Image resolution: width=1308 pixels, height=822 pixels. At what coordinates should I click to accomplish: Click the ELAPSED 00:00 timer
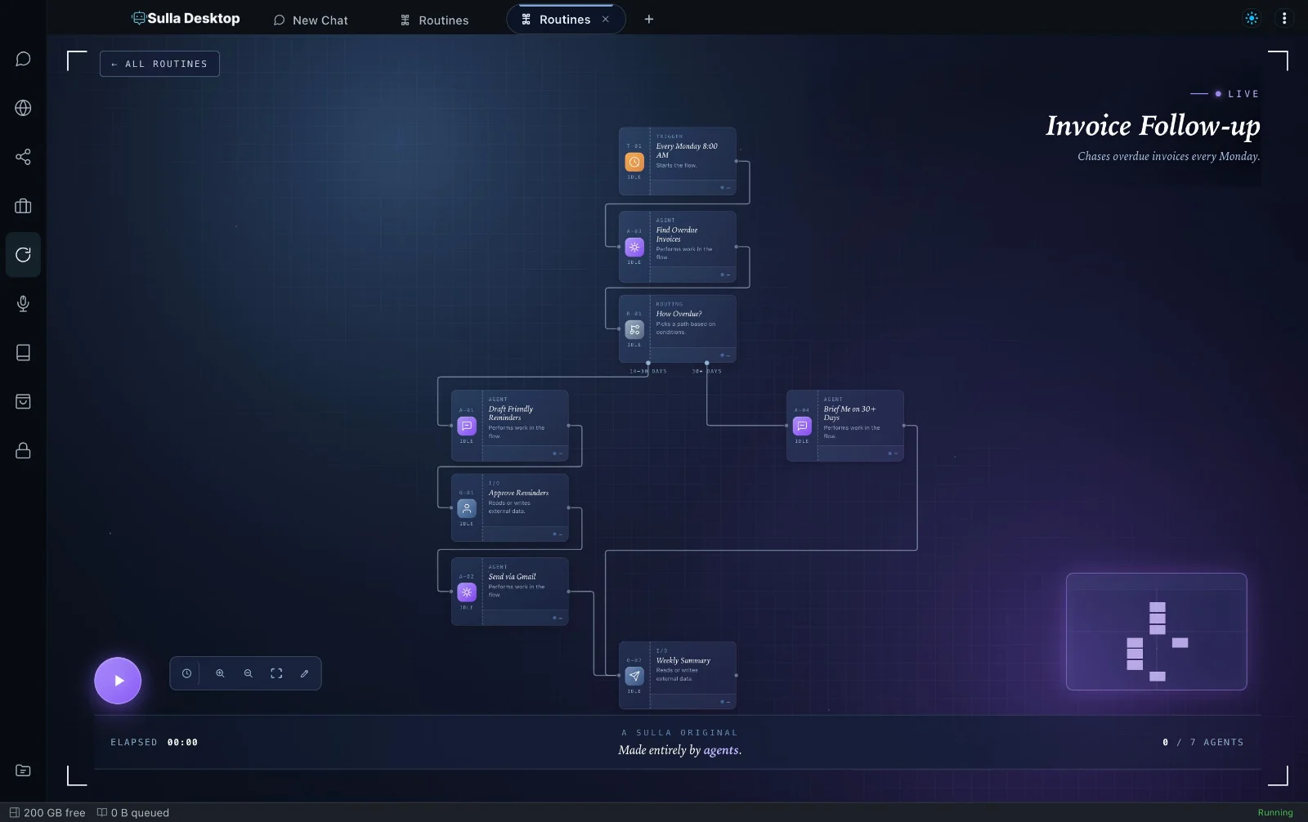point(154,742)
